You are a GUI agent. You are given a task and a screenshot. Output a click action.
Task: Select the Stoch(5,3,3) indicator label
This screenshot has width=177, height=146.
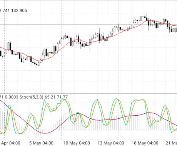[x=32, y=97]
